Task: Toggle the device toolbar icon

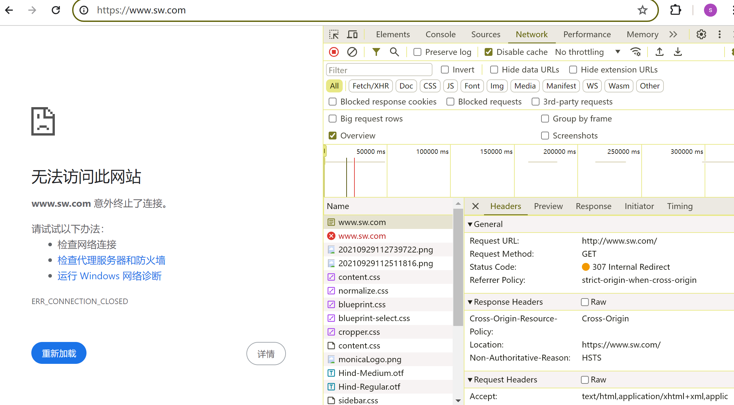Action: [352, 34]
